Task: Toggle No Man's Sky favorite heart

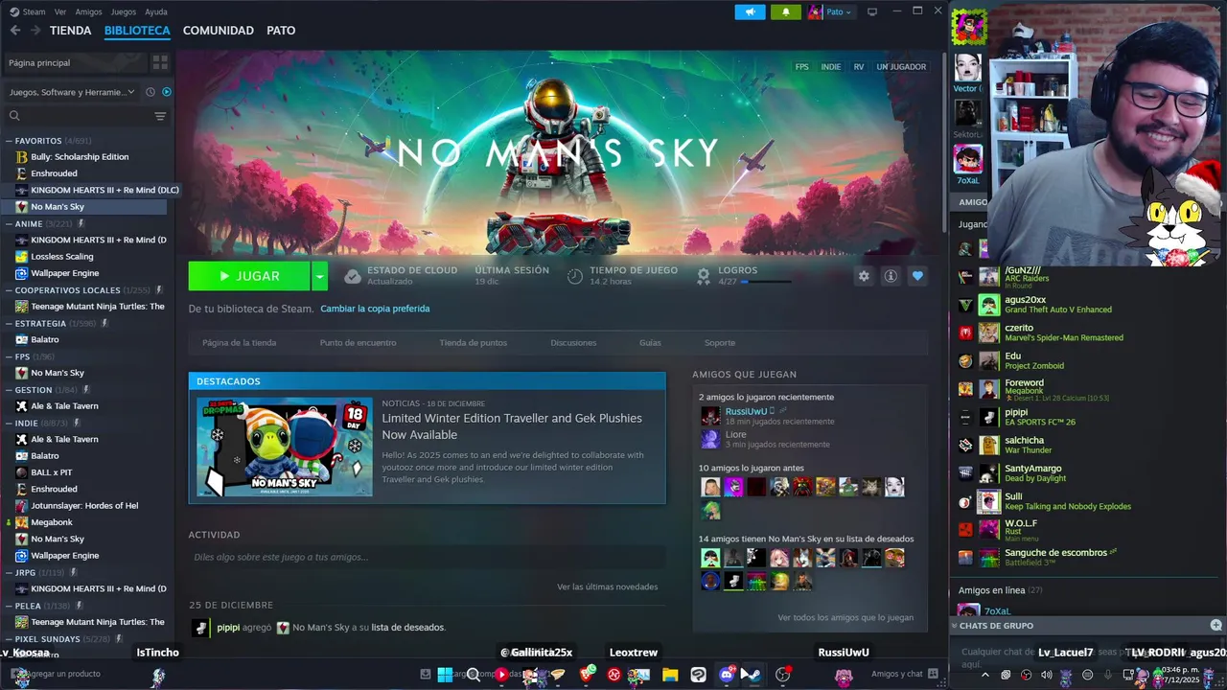Action: click(x=917, y=276)
